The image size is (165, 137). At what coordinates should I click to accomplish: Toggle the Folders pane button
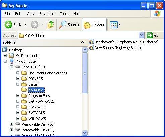[94, 25]
